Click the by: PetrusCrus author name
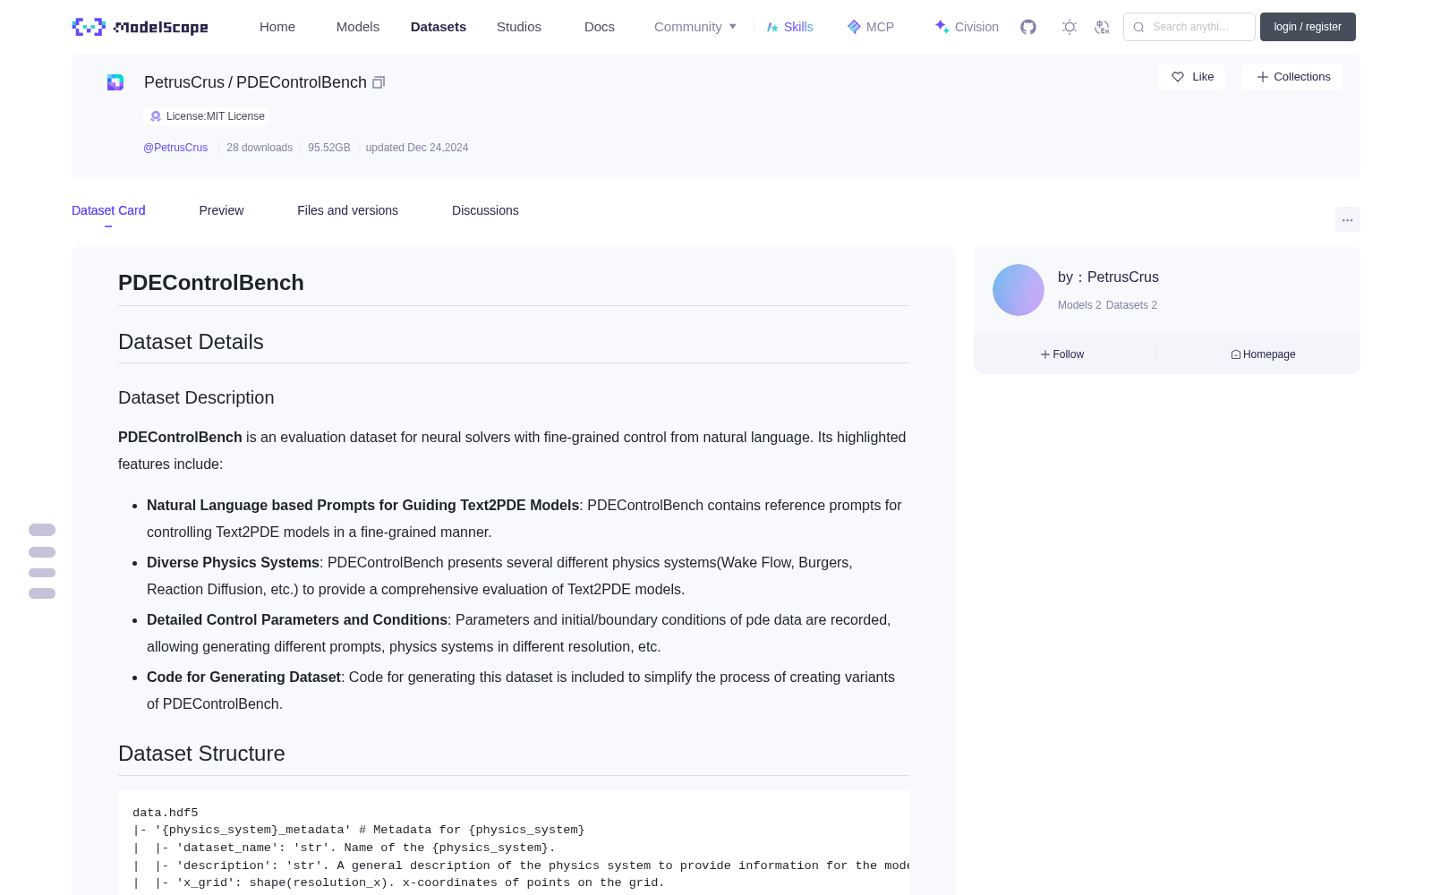 pos(1108,277)
